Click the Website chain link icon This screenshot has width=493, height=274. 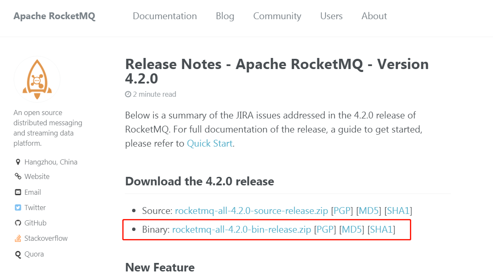click(18, 176)
